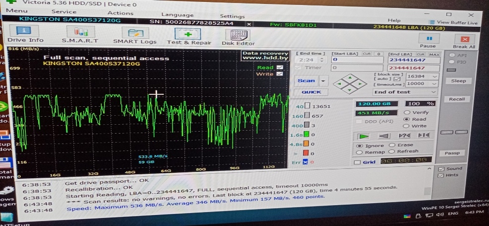The image size is (489, 226).
Task: Open the S.M.A.R.T panel
Action: pos(80,34)
